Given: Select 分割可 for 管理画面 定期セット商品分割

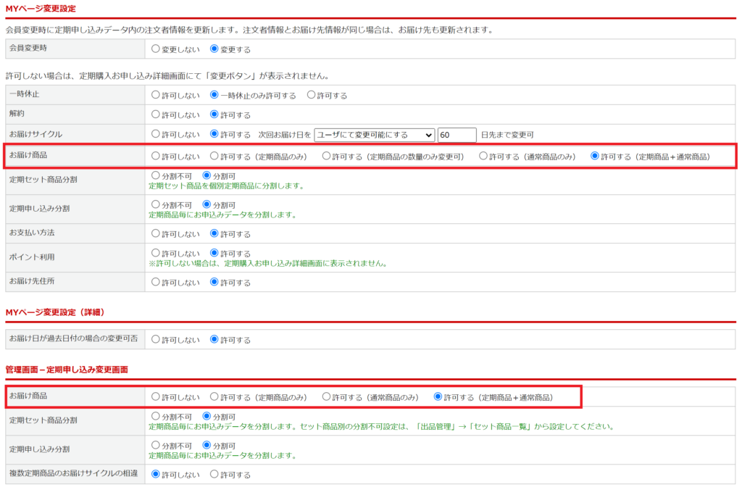Looking at the screenshot, I should 207,417.
